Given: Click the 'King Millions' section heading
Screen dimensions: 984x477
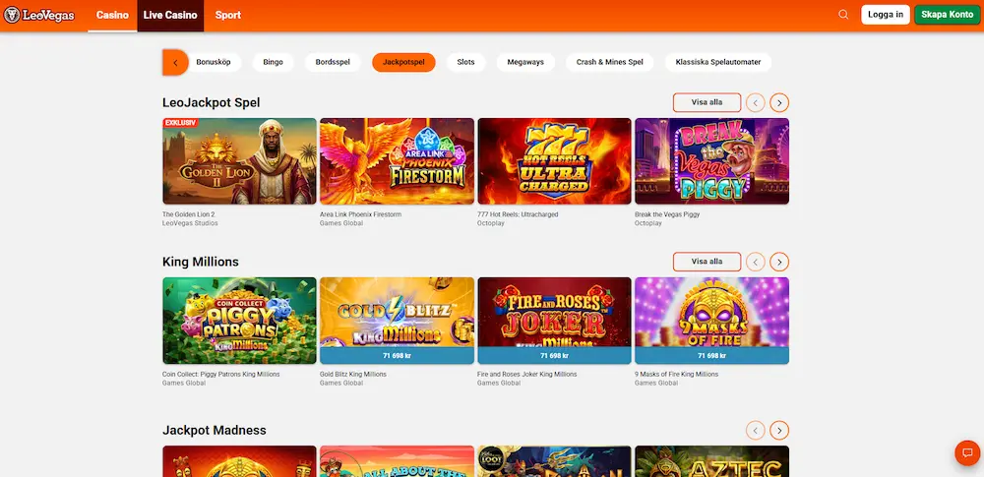Looking at the screenshot, I should 200,262.
